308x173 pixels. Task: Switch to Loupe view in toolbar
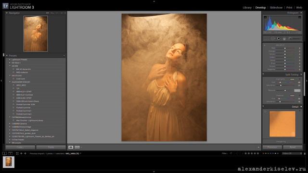point(71,147)
